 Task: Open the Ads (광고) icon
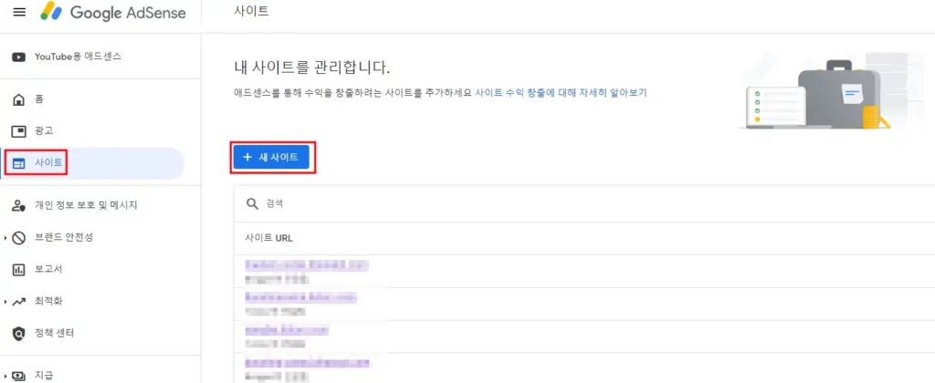tap(19, 130)
